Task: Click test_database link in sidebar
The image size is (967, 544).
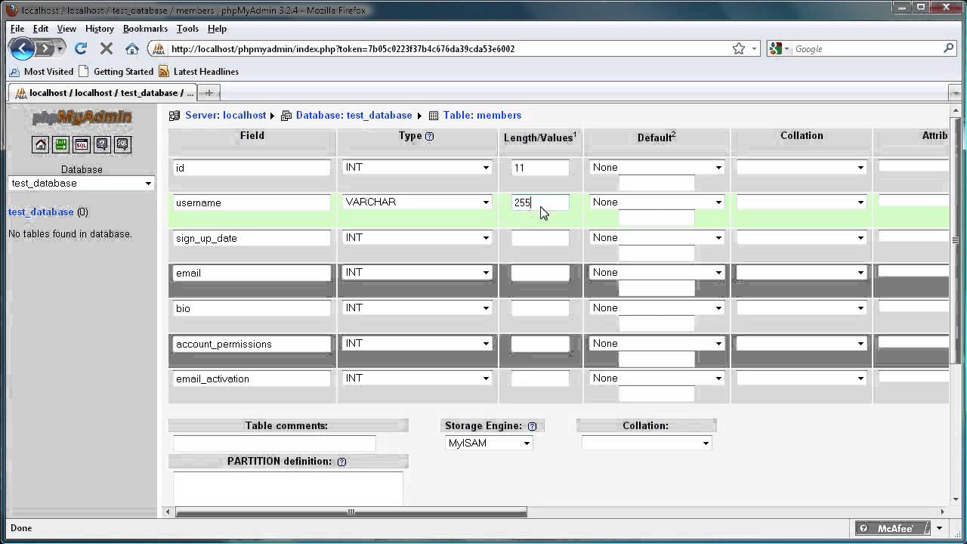Action: pyautogui.click(x=41, y=212)
